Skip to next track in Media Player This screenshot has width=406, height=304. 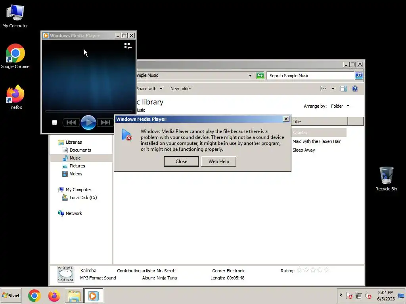(105, 123)
